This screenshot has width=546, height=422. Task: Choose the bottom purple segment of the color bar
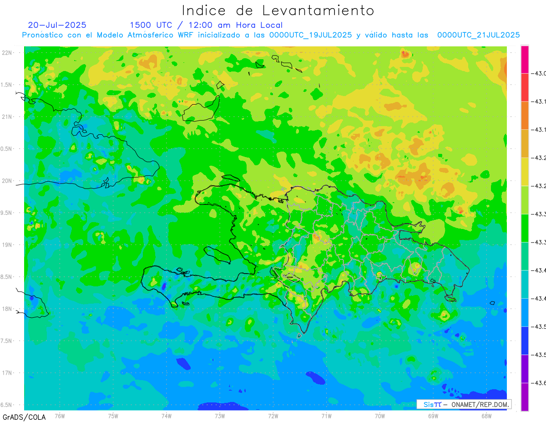pos(525,397)
